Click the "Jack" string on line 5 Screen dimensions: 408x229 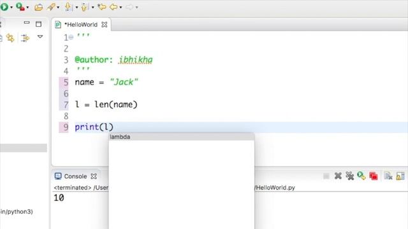coord(124,82)
